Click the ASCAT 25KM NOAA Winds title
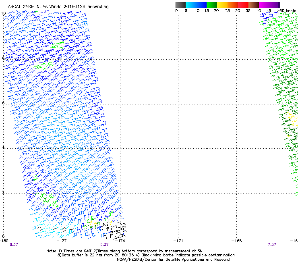 coord(58,7)
